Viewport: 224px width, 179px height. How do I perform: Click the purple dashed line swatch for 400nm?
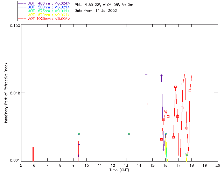coord(22,3)
